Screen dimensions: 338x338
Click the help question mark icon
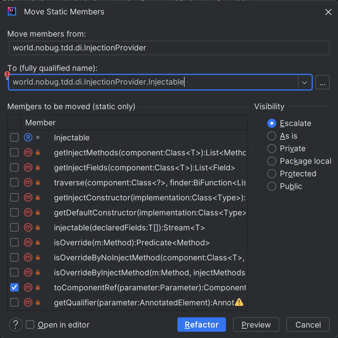click(x=16, y=325)
